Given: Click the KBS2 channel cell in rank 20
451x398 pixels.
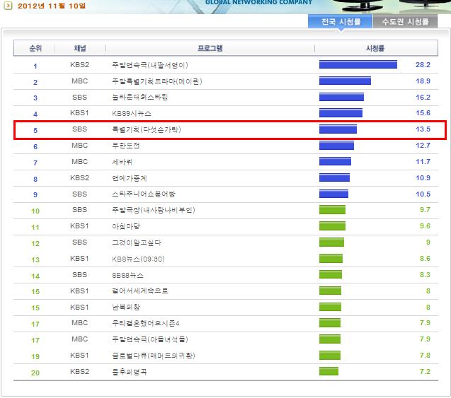Looking at the screenshot, I should [x=80, y=372].
